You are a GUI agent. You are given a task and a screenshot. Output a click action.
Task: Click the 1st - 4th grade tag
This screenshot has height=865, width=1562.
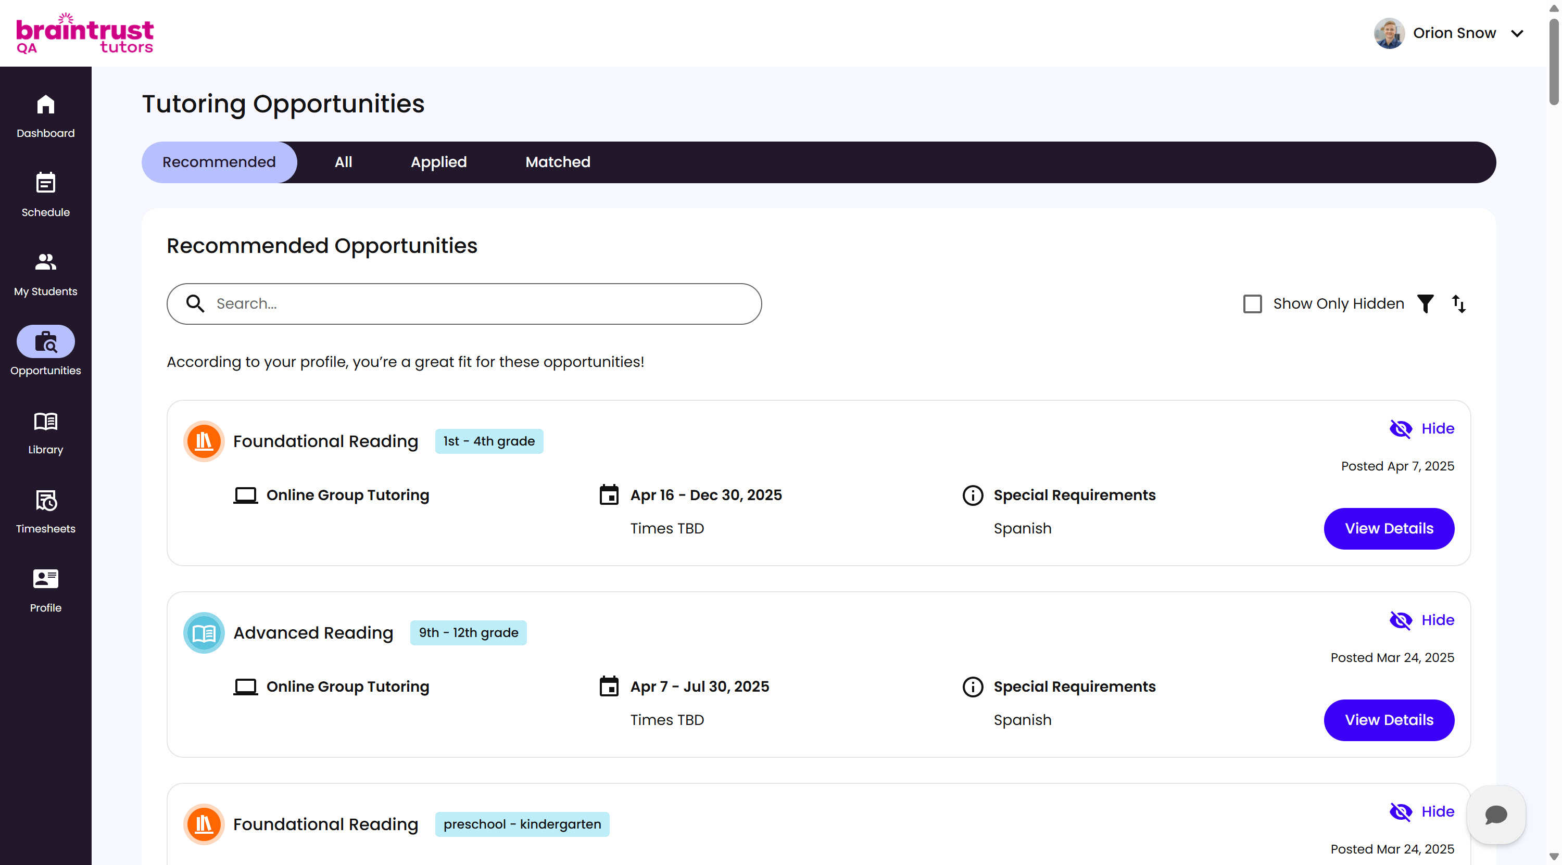[x=489, y=441]
